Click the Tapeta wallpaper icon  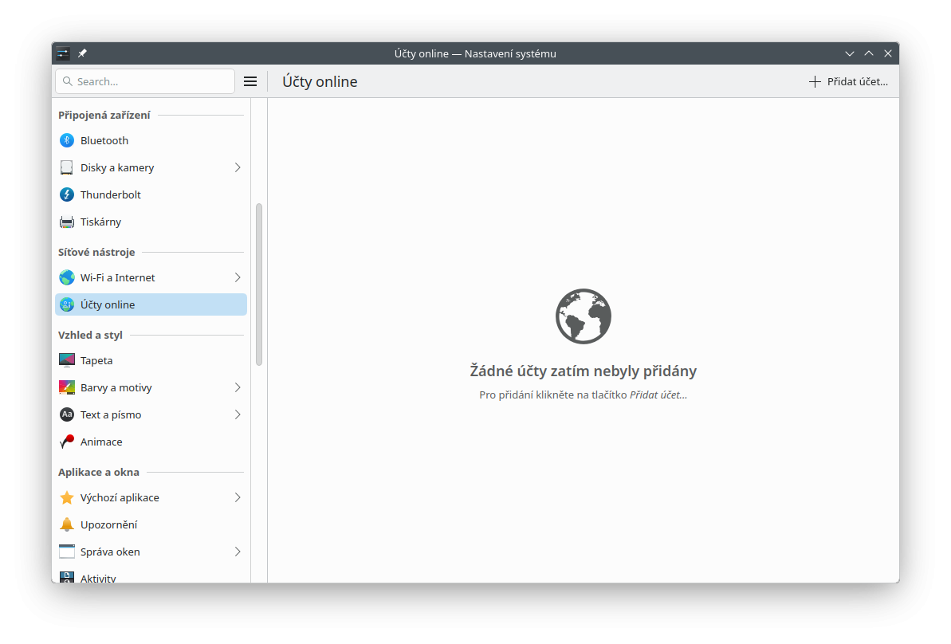click(x=67, y=360)
